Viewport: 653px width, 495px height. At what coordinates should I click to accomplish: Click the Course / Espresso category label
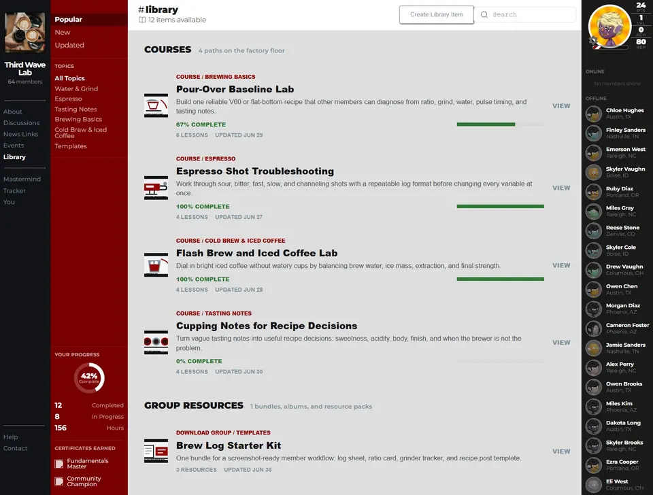point(205,158)
